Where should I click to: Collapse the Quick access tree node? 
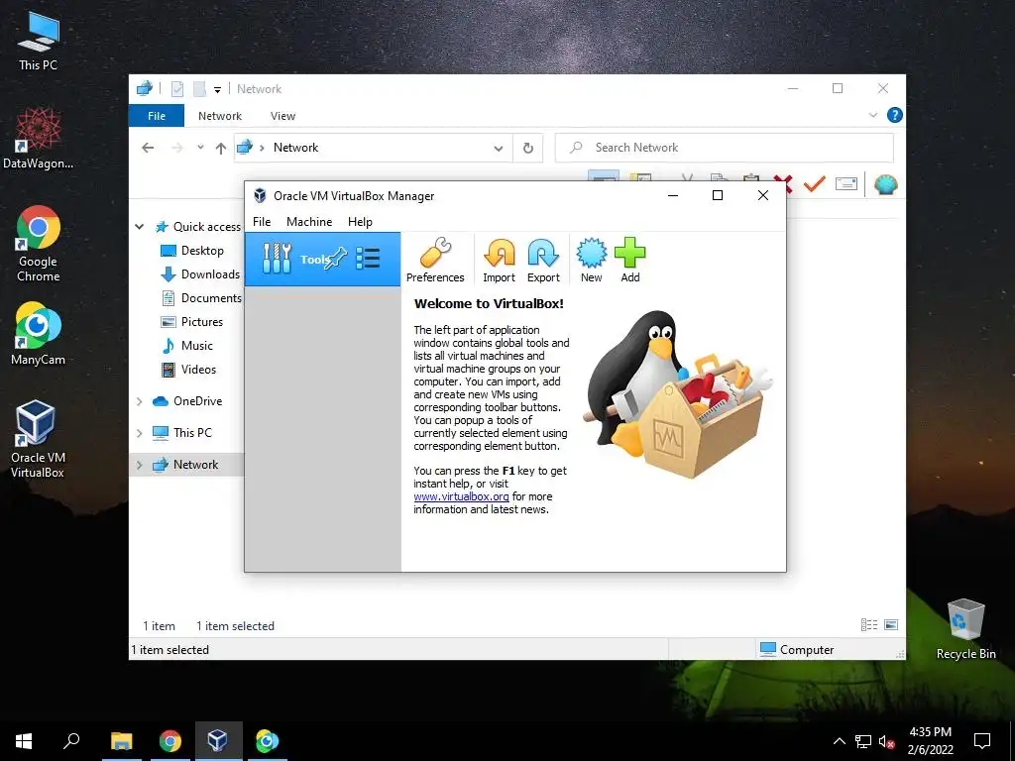tap(139, 227)
